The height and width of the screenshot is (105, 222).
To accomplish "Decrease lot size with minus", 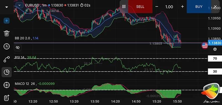I will click(x=157, y=7).
